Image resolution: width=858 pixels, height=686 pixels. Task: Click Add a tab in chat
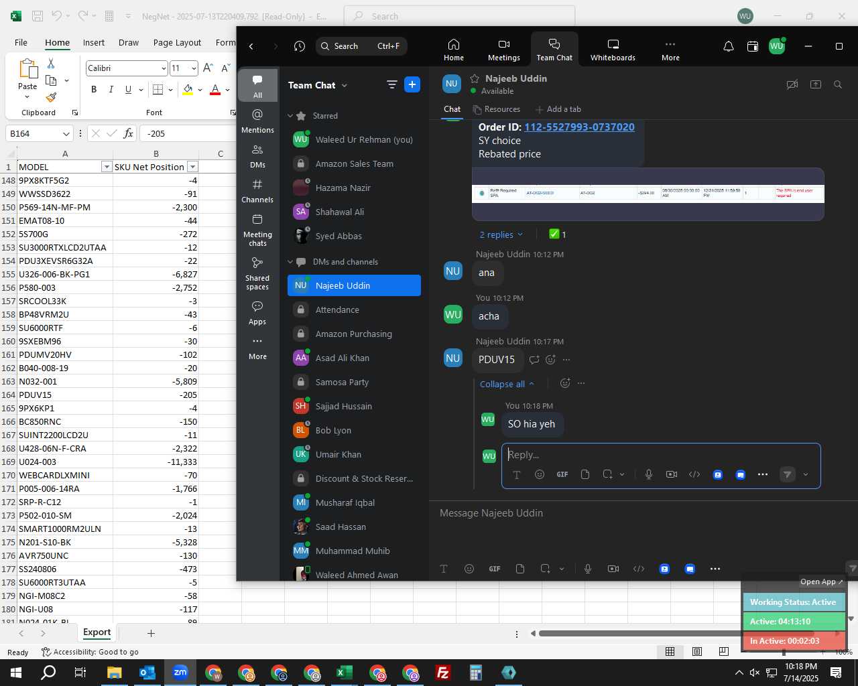(558, 109)
